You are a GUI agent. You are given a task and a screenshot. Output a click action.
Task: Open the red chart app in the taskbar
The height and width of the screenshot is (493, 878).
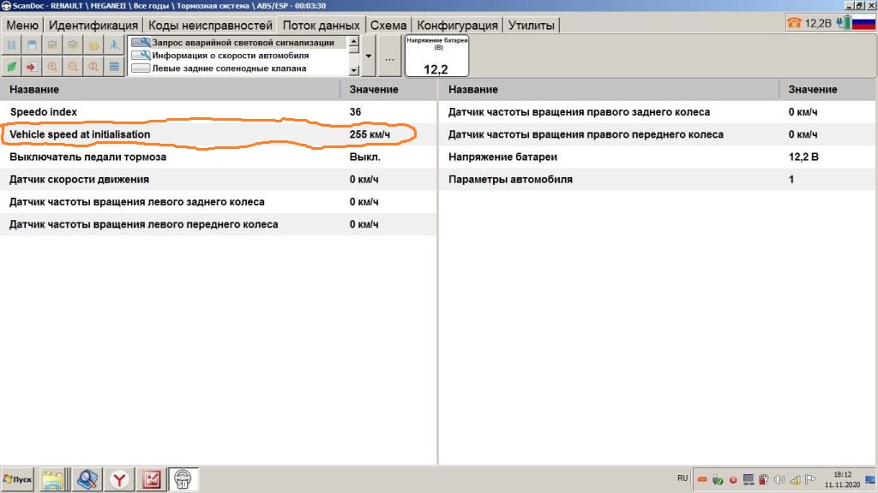point(151,479)
